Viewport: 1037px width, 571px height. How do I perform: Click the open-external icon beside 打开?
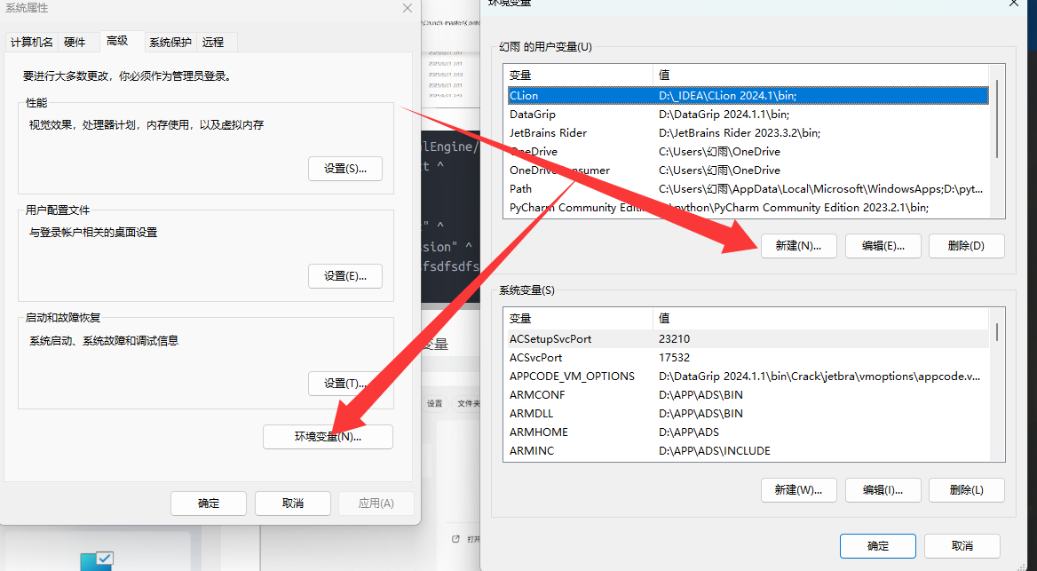pyautogui.click(x=455, y=539)
